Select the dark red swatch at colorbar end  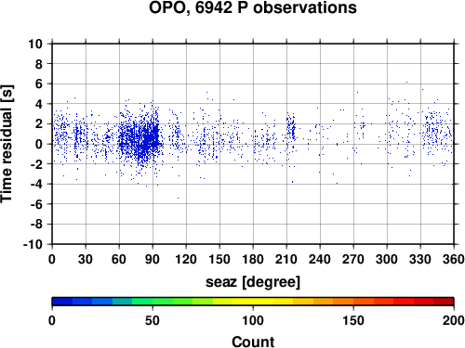(x=444, y=302)
